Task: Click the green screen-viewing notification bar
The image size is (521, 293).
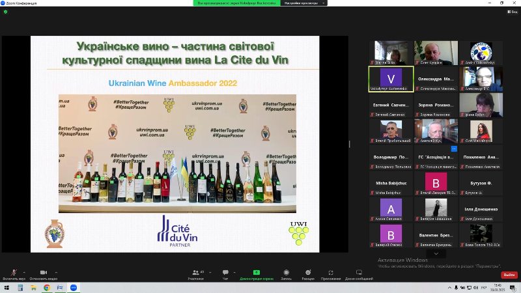Action: (237, 3)
